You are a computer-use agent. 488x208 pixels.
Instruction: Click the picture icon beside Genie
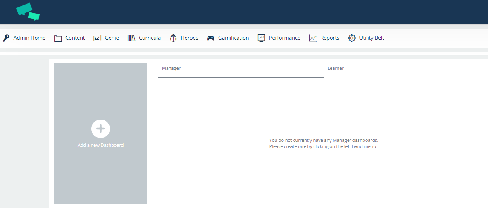coord(97,38)
